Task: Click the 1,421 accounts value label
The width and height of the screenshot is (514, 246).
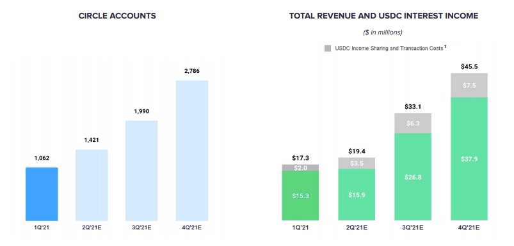Action: coord(92,140)
